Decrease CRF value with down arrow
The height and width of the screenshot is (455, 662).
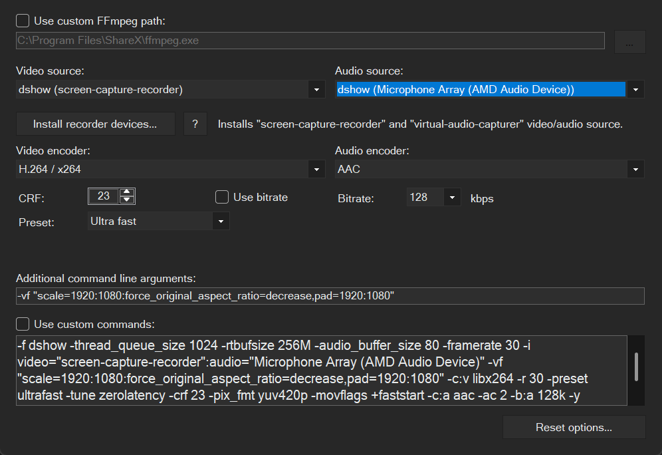[128, 200]
